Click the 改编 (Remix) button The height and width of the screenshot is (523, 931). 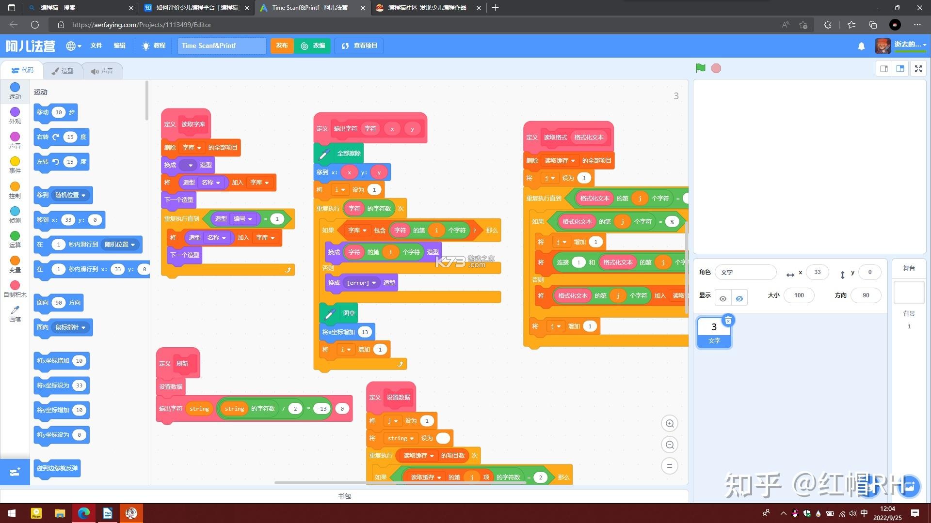(313, 46)
